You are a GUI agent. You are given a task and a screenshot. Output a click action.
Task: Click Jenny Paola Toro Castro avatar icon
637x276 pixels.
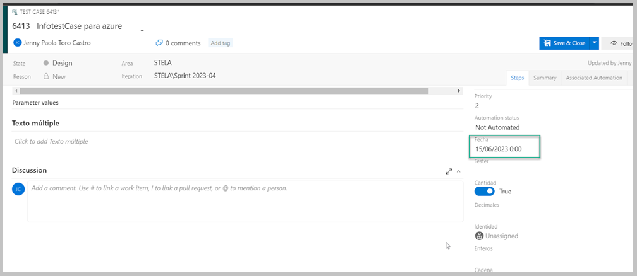18,43
